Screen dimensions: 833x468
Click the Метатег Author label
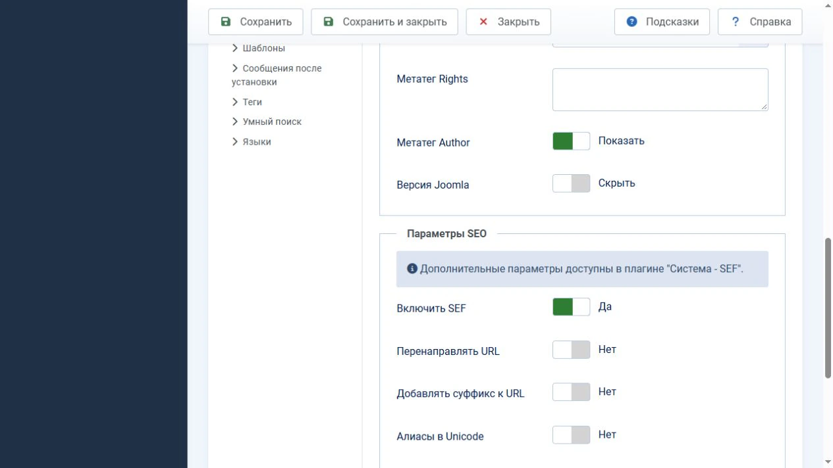tap(433, 143)
